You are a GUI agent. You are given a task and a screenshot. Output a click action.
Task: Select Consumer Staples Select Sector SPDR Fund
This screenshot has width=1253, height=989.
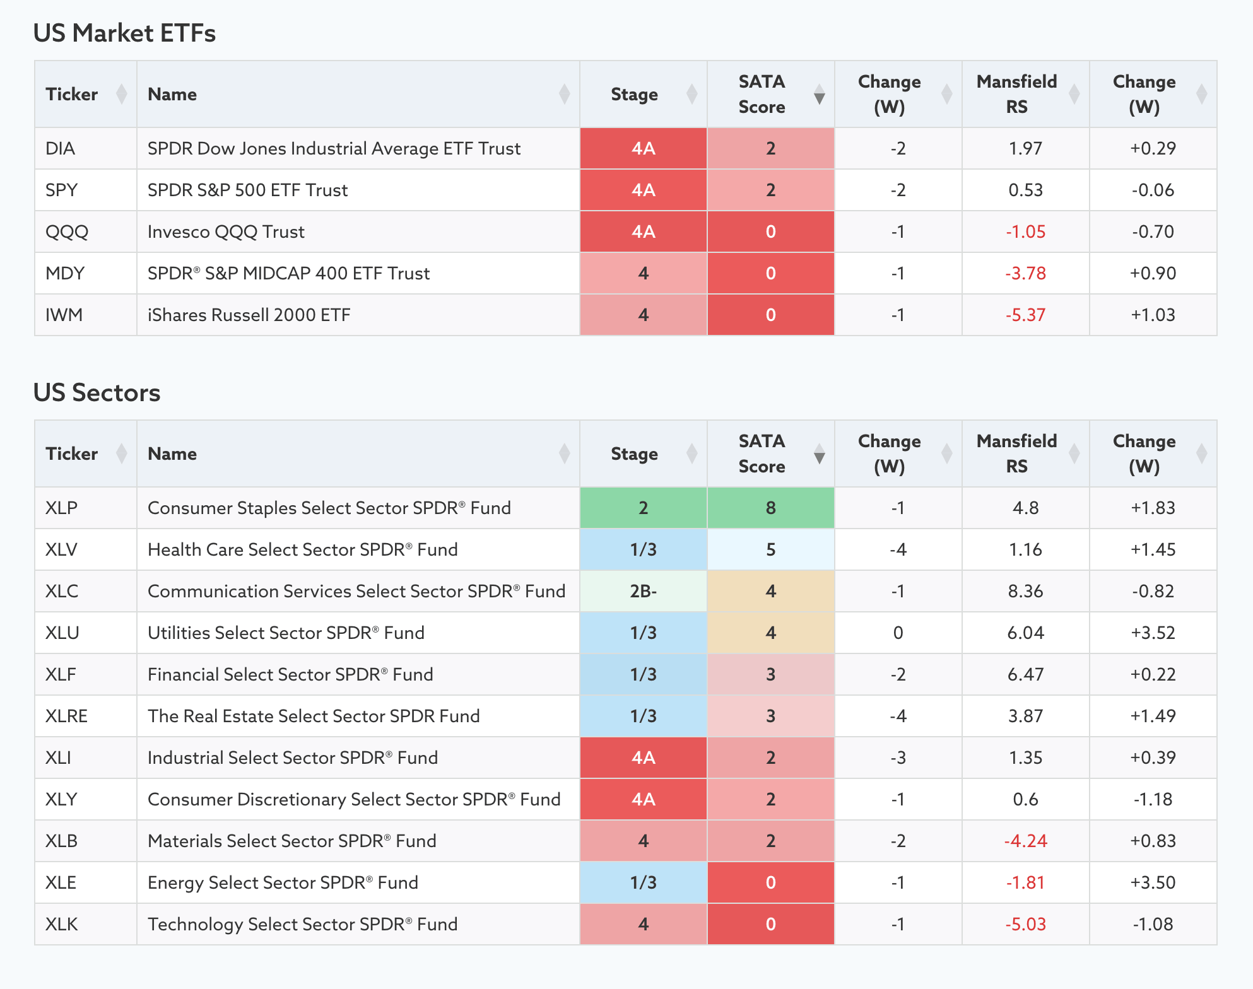pos(329,508)
